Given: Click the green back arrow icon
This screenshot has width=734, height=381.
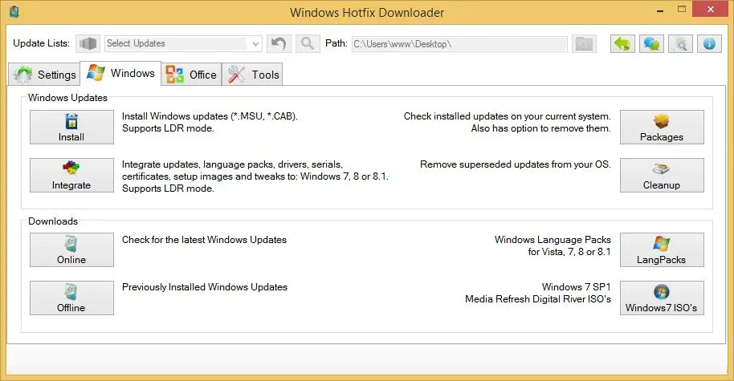Looking at the screenshot, I should 622,44.
